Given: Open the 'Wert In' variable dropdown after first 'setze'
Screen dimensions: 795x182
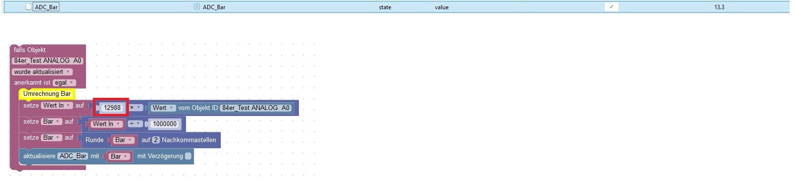Looking at the screenshot, I should click(x=56, y=106).
